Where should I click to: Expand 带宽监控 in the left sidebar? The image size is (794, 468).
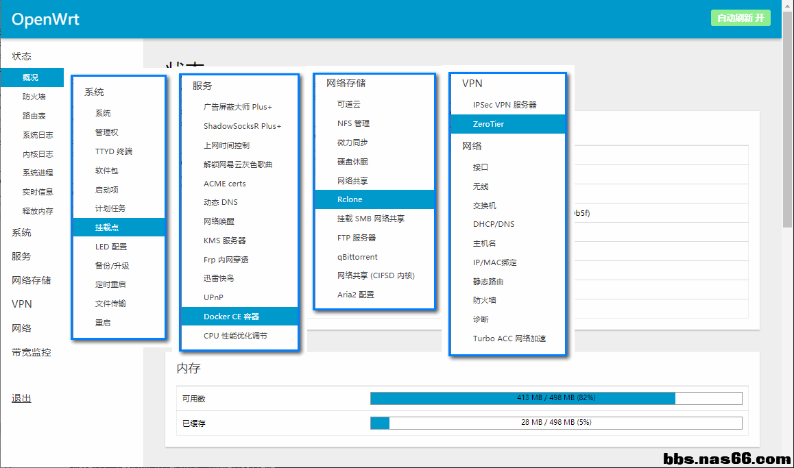coord(31,352)
